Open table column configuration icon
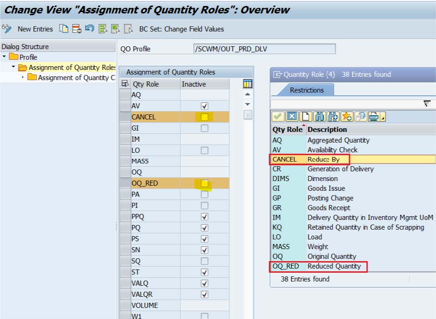 click(248, 84)
